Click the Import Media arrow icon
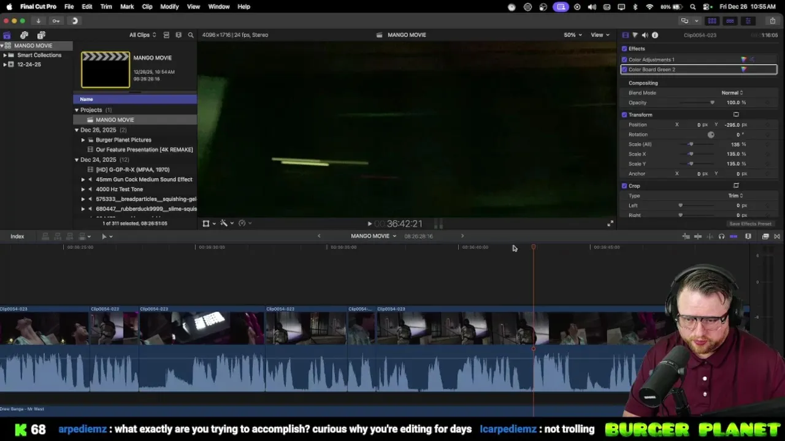This screenshot has width=785, height=441. click(38, 21)
